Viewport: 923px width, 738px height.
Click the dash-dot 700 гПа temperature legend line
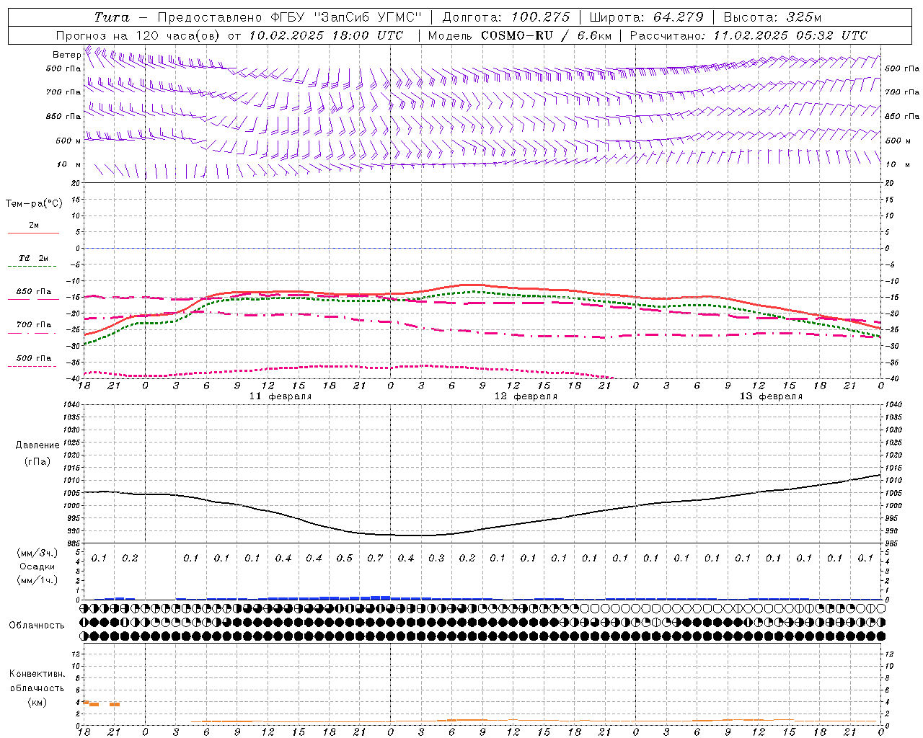click(33, 333)
